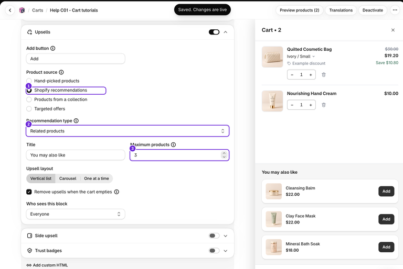
Task: Choose the One at a time layout
Action: [97, 178]
